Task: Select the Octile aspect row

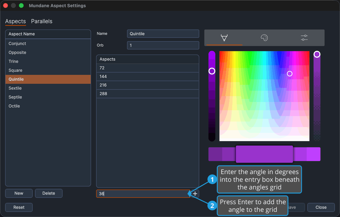Action: pyautogui.click(x=48, y=106)
